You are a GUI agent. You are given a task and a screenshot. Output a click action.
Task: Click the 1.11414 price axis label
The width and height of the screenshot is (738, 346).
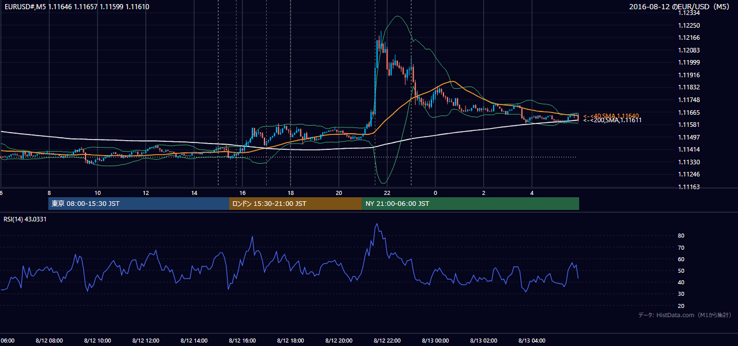[690, 149]
